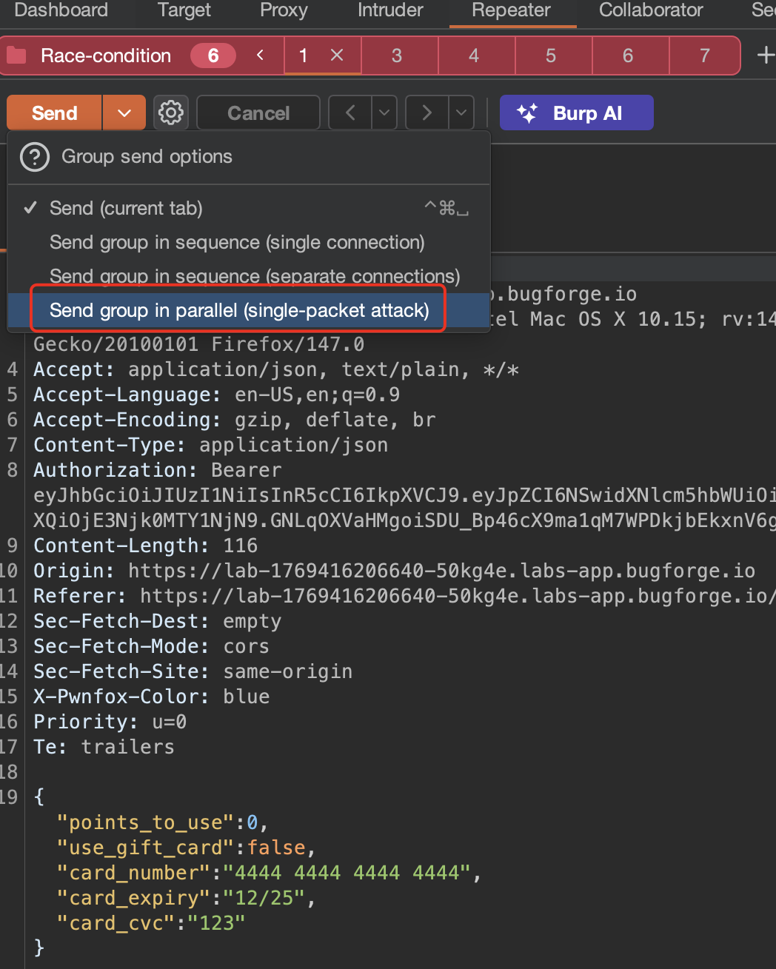Click the Group send options help icon

(x=35, y=157)
